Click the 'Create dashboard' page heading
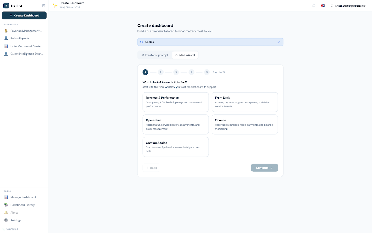The width and height of the screenshot is (372, 233). pos(155,26)
